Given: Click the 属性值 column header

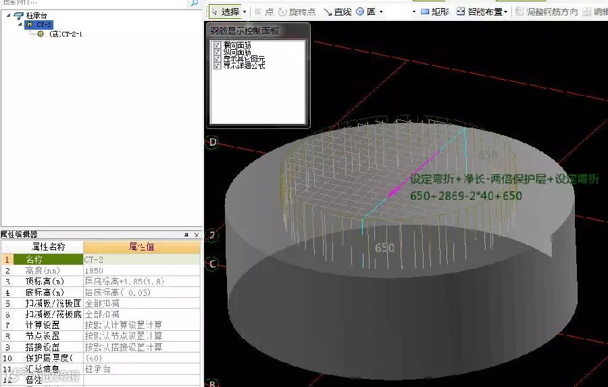Looking at the screenshot, I should 142,247.
